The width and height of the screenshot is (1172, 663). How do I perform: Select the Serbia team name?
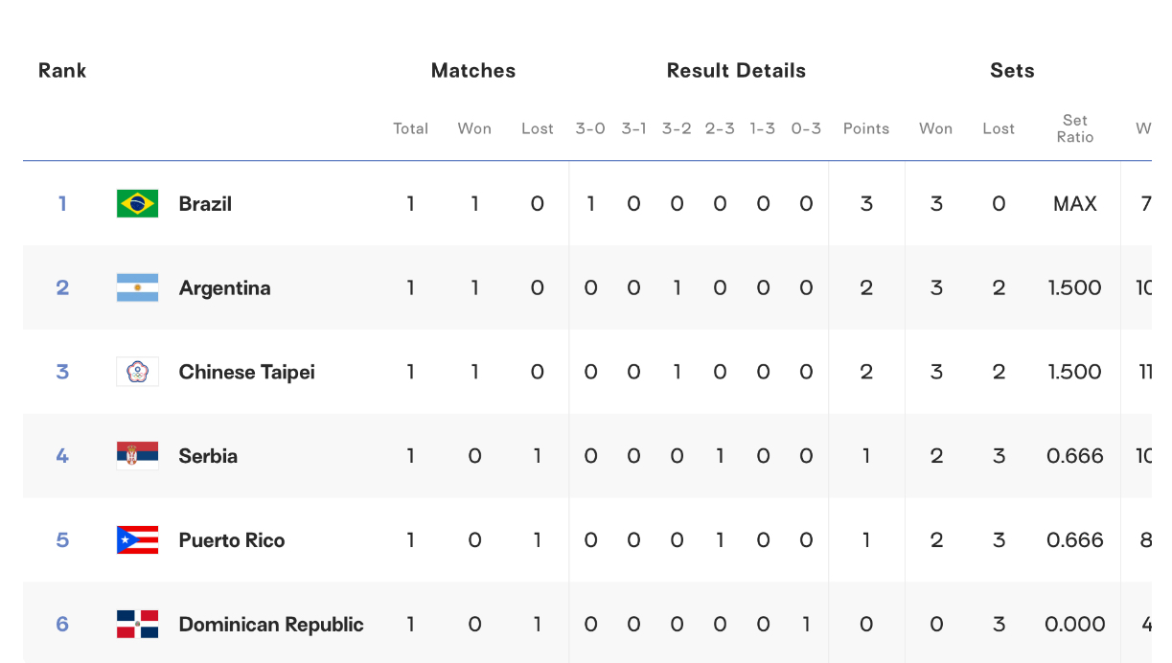(208, 456)
